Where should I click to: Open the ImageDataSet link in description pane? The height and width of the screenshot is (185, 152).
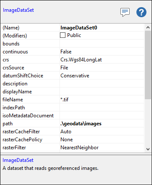tap(18, 160)
